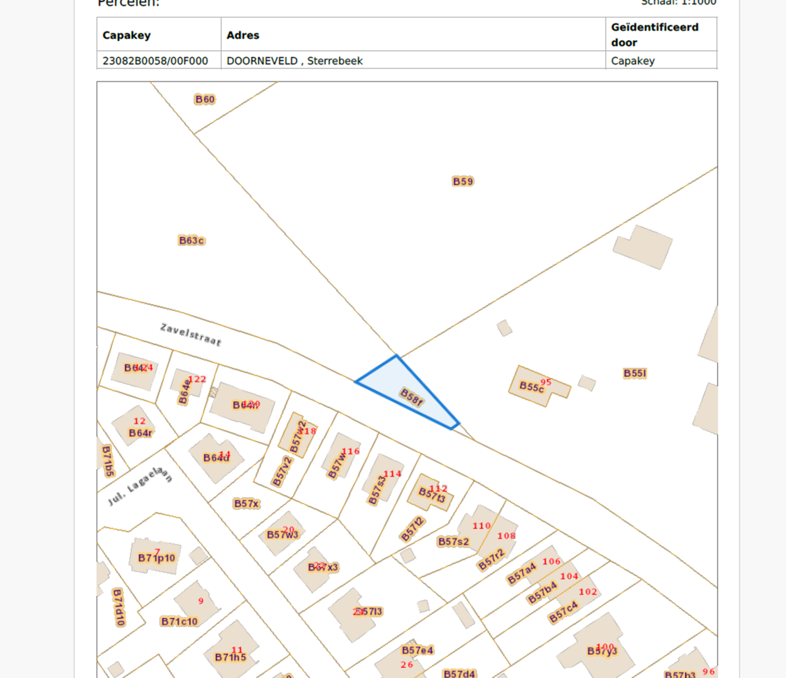Click the B71h5 building label

(230, 657)
